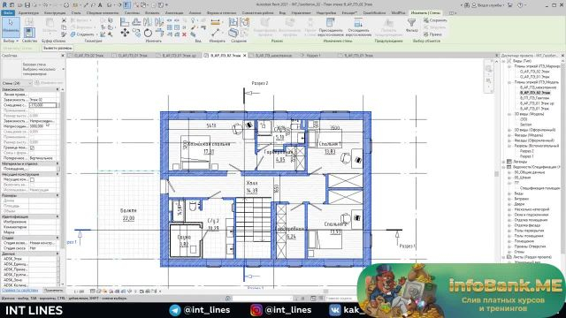
Task: Toggle the room bounding checkbox in Properties
Action: pyautogui.click(x=32, y=148)
